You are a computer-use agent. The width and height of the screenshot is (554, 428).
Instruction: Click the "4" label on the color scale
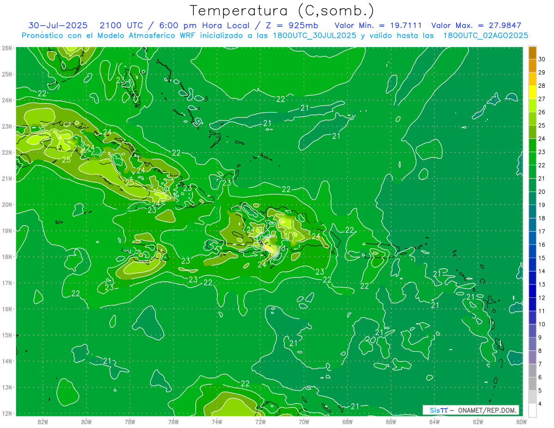pyautogui.click(x=540, y=404)
